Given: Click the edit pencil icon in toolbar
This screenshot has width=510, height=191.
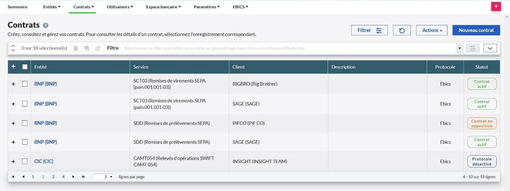Looking at the screenshot, I should click(98, 48).
